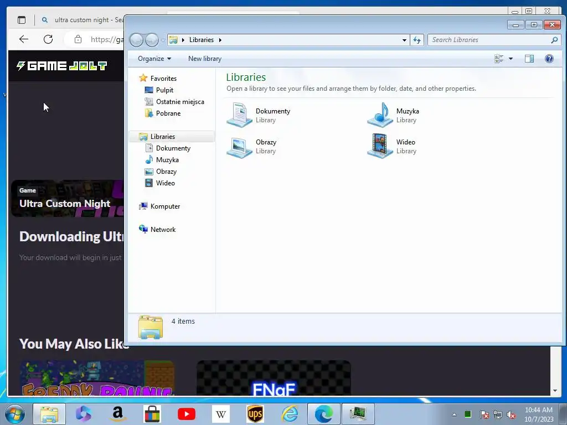Open Wikipedia from the taskbar

click(x=220, y=414)
